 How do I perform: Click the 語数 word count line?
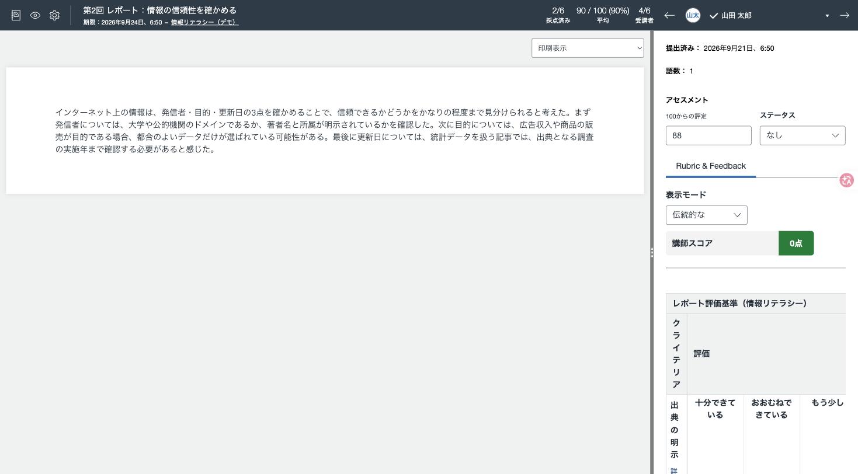coord(679,71)
